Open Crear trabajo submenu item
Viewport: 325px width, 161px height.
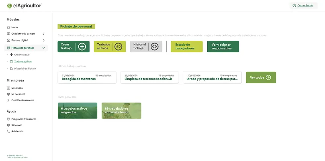pos(22,55)
